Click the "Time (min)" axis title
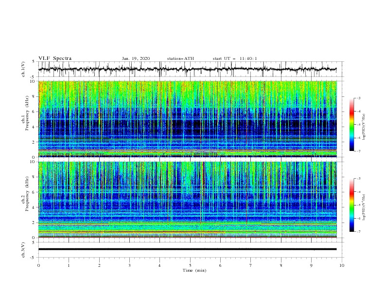 (194, 270)
